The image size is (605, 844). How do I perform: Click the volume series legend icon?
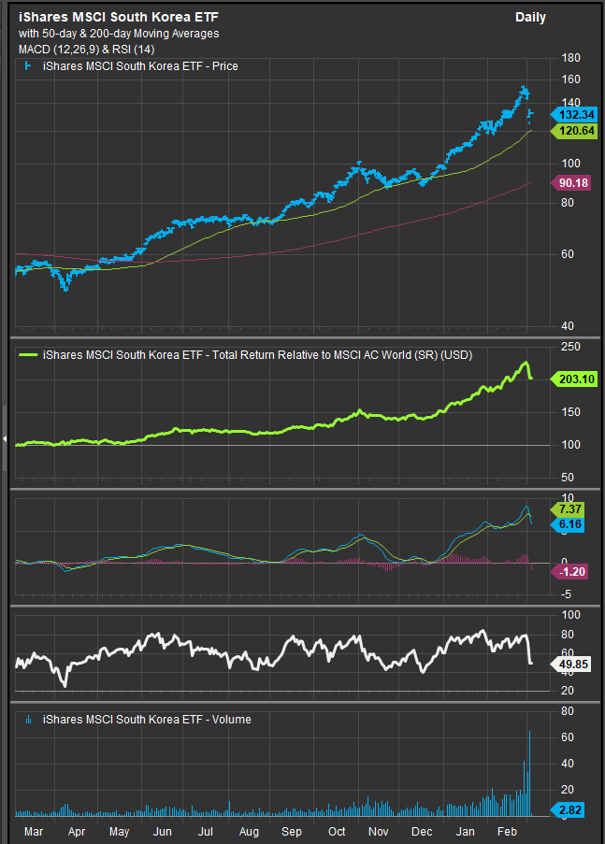28,719
